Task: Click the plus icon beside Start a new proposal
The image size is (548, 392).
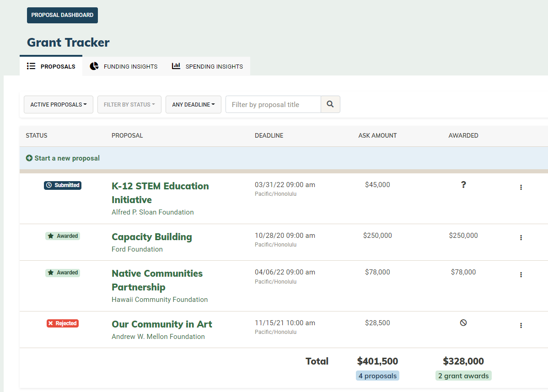Action: coord(29,158)
